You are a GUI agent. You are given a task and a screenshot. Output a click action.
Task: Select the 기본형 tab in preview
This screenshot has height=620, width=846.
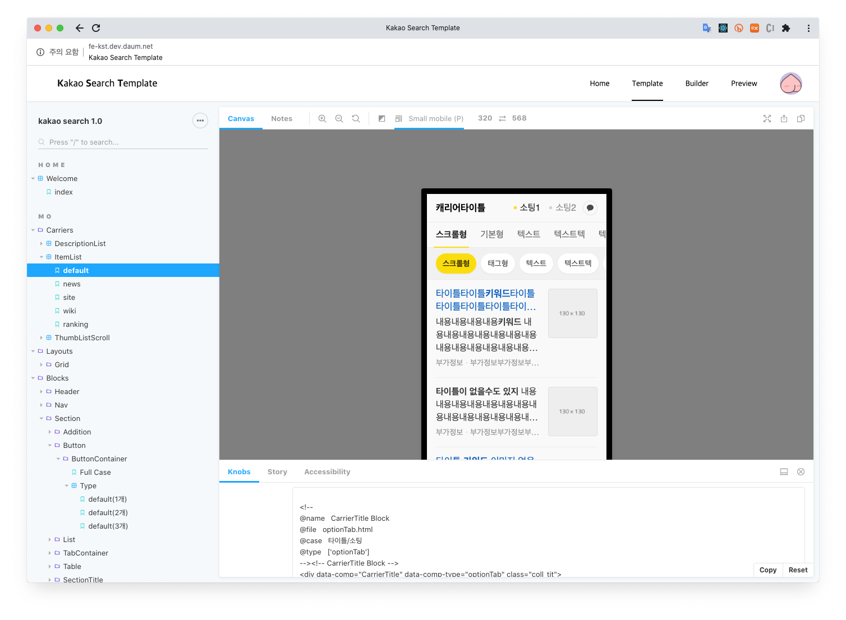pos(492,234)
